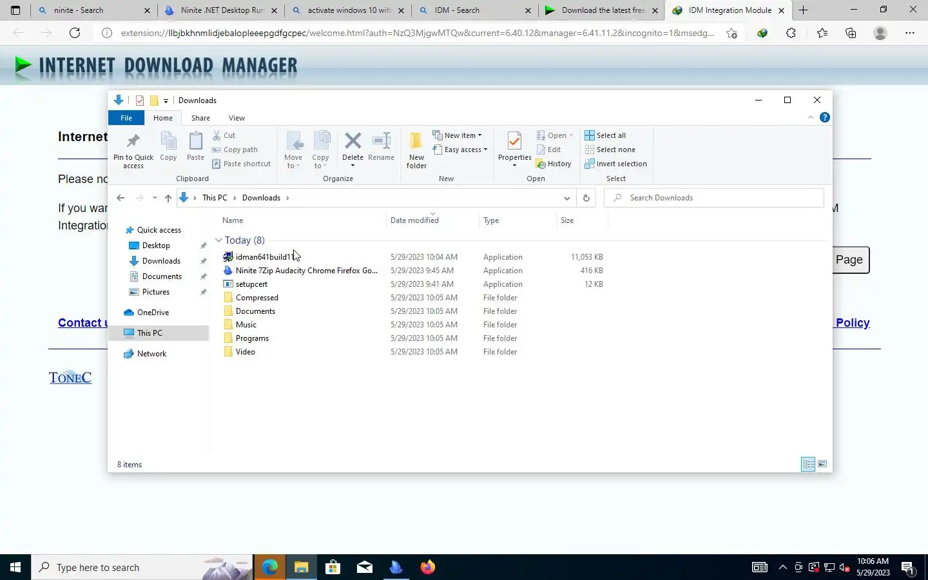Click the Edge taskbar icon

pos(269,567)
